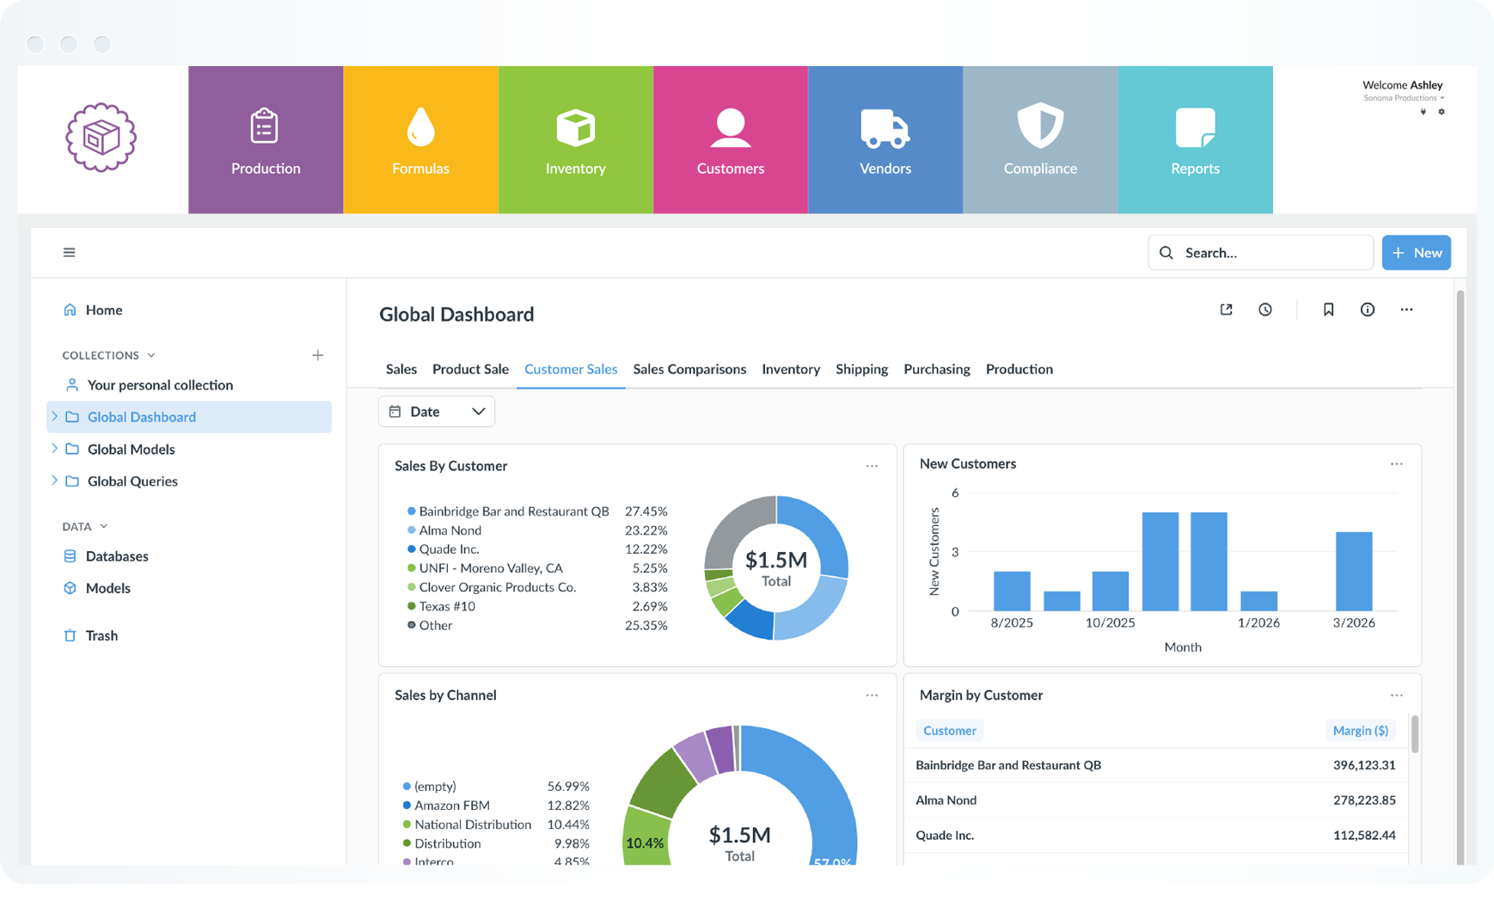1494x919 pixels.
Task: Switch to the Sales Comparisons tab
Action: tap(689, 369)
